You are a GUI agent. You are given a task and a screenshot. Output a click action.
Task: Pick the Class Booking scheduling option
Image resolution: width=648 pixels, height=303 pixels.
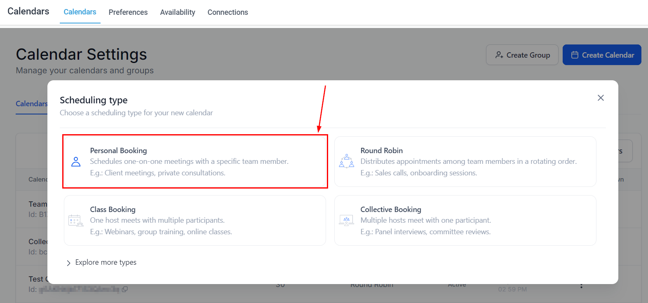(x=195, y=221)
